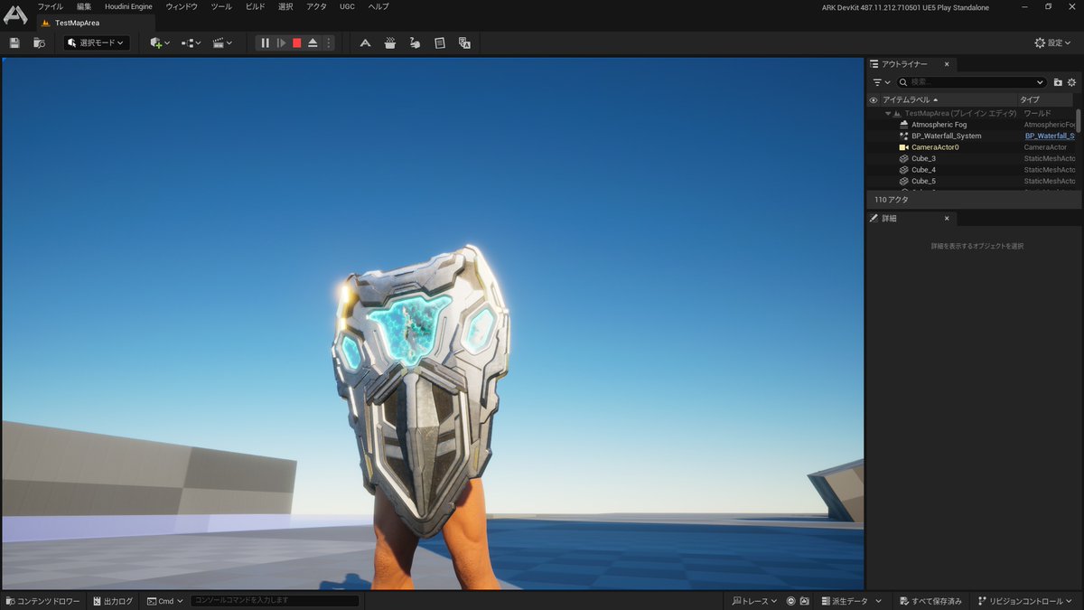Open the 編集 menu
The width and height of the screenshot is (1084, 610).
(84, 6)
